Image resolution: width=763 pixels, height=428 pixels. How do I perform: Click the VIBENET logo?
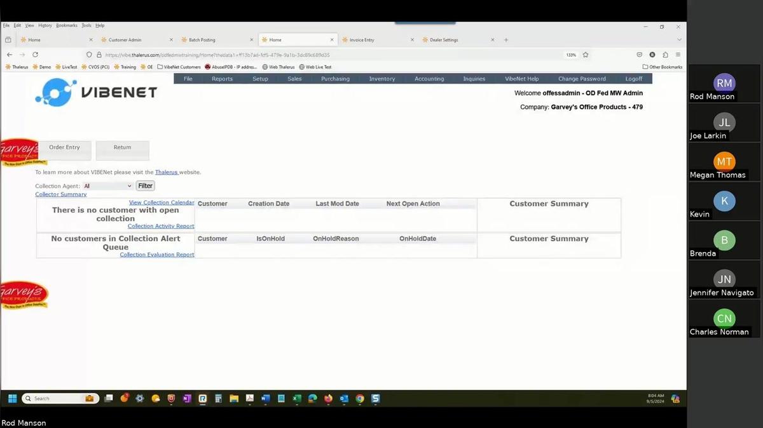point(96,92)
